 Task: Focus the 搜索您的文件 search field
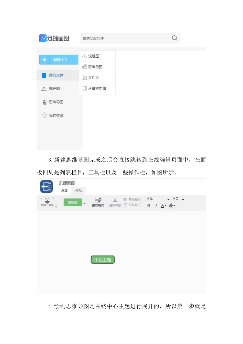click(x=130, y=38)
